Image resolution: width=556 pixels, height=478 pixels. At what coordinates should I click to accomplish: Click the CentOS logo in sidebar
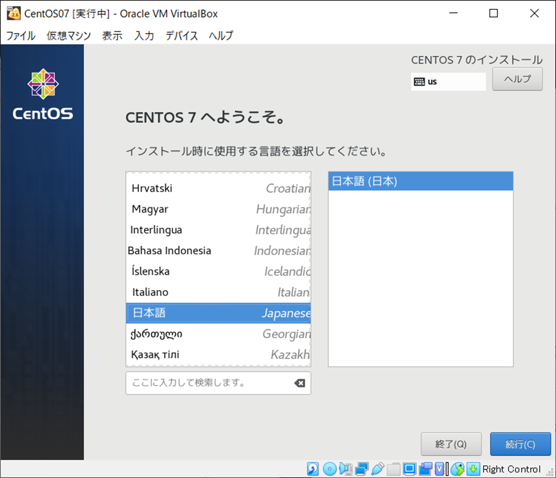pos(43,94)
